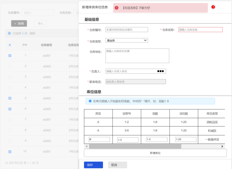Click the blue info icon in 库位 hint

click(90, 101)
